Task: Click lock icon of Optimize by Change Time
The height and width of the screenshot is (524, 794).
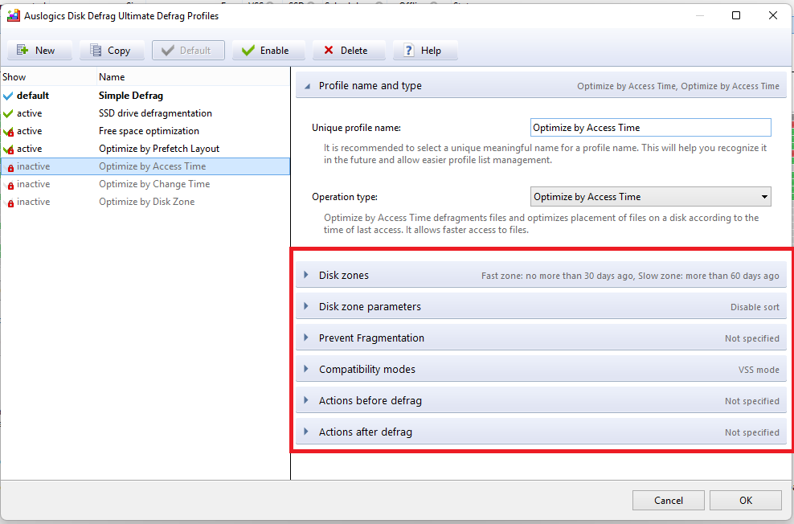Action: pyautogui.click(x=10, y=186)
